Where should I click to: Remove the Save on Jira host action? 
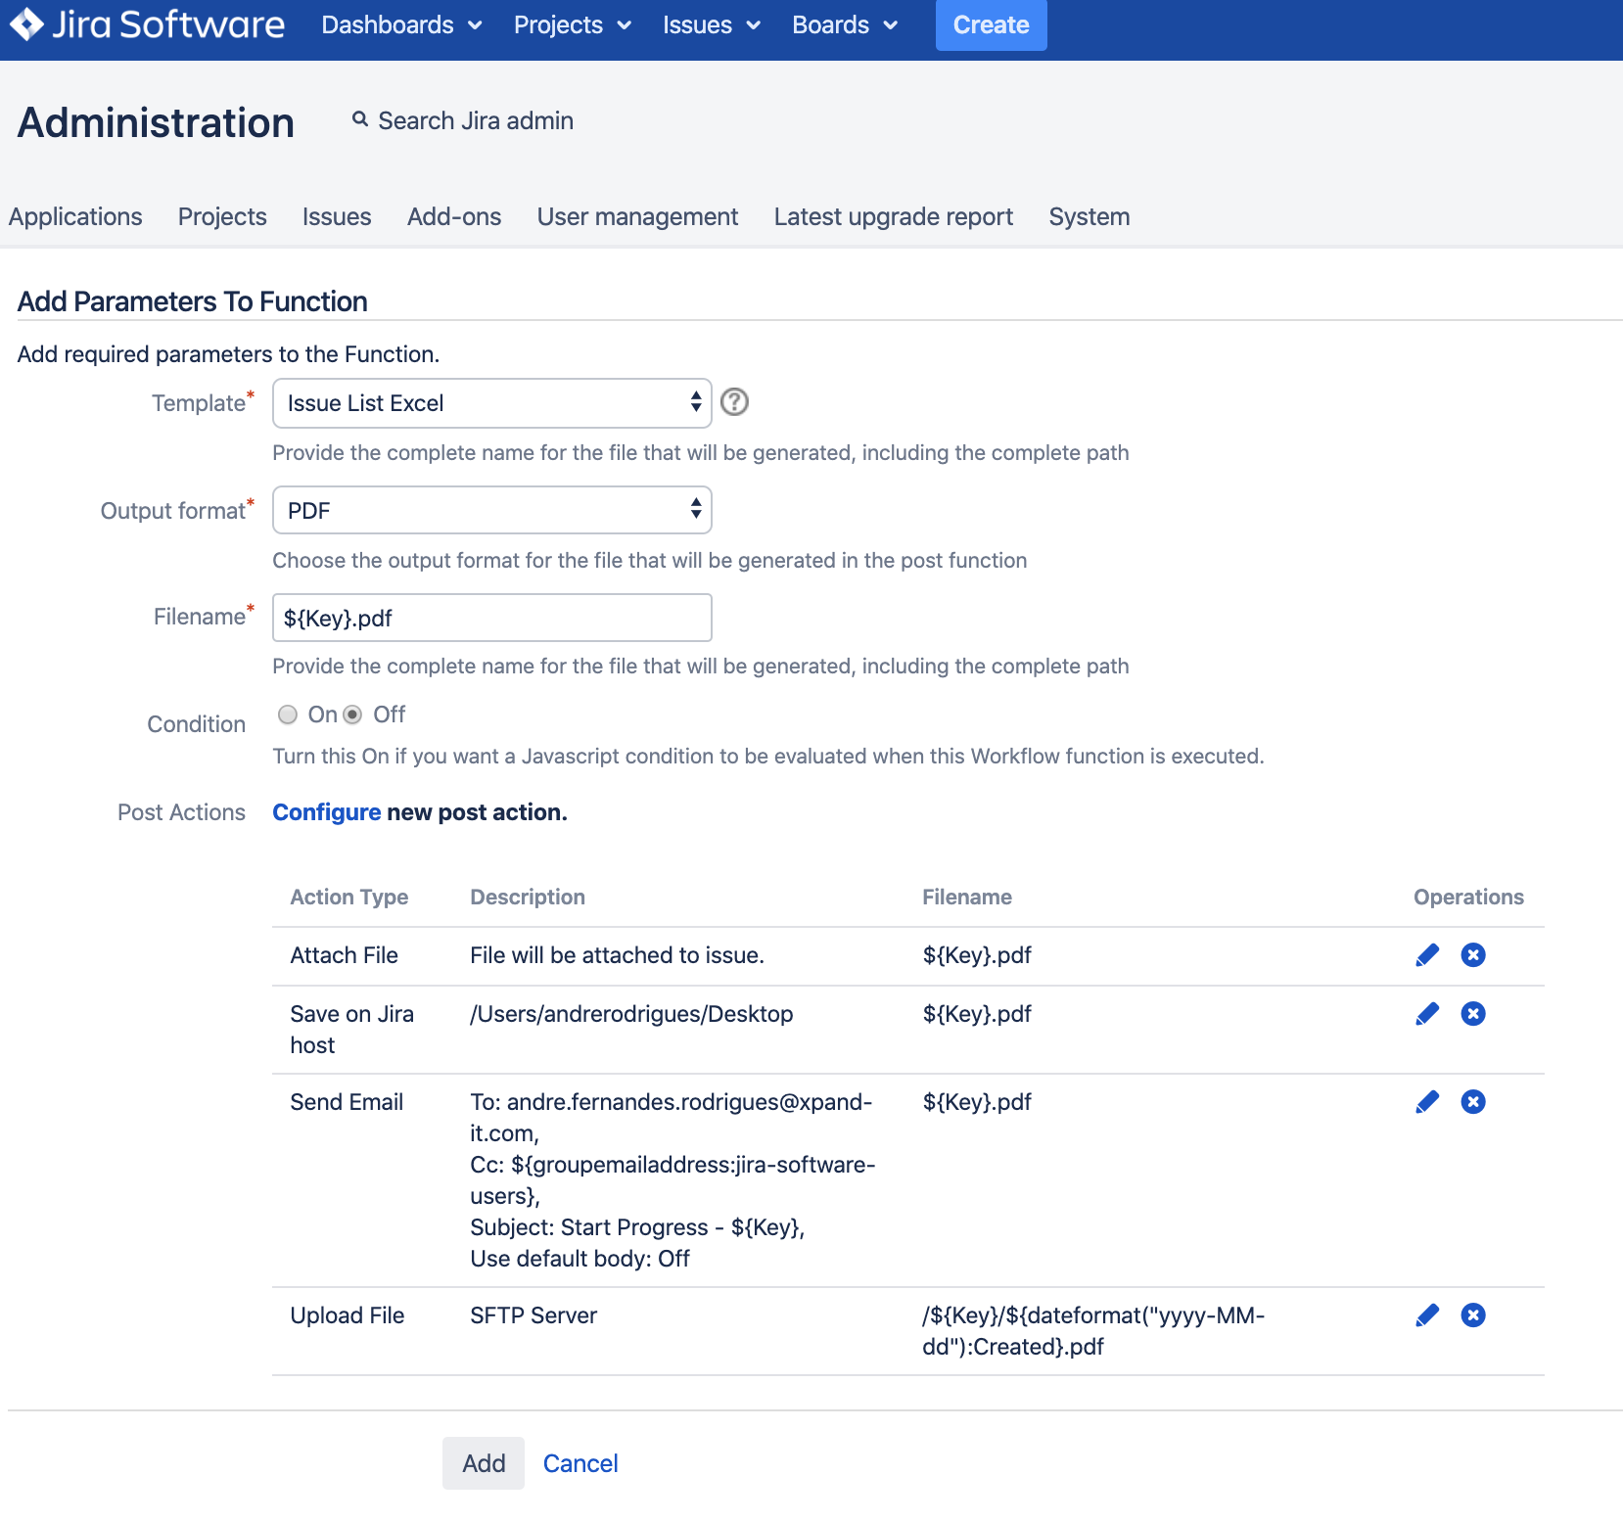(1472, 1014)
